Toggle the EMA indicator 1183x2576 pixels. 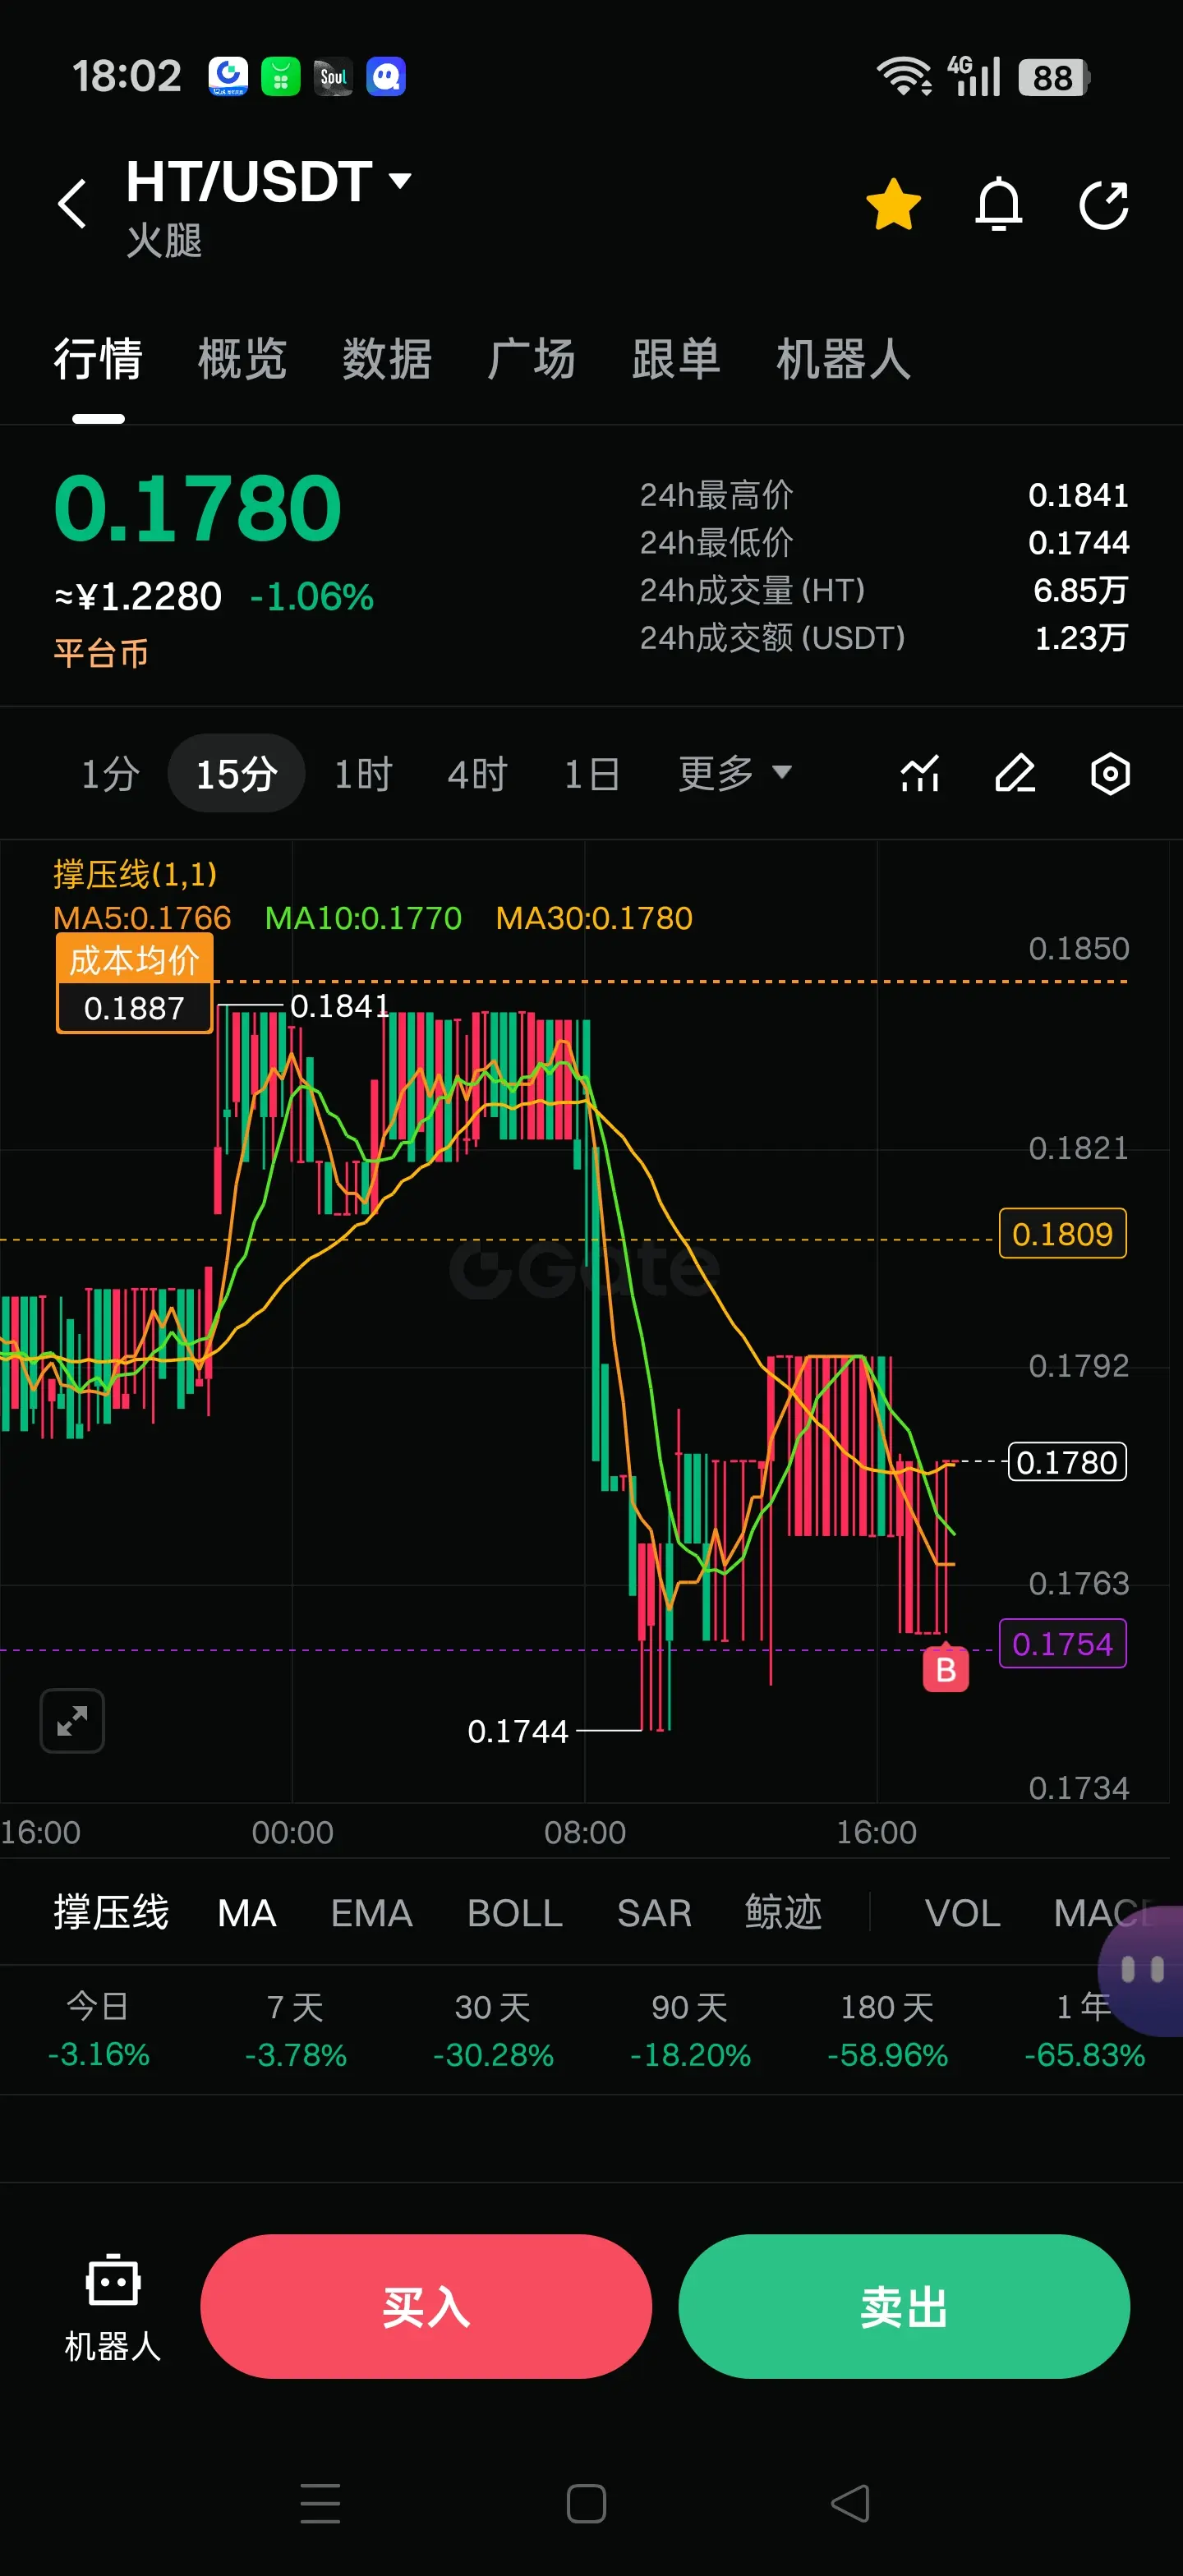coord(372,1912)
